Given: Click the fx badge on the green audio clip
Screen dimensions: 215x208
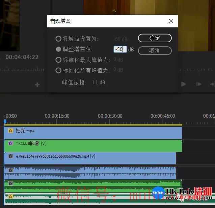Looking at the screenshot, I should (10, 183).
